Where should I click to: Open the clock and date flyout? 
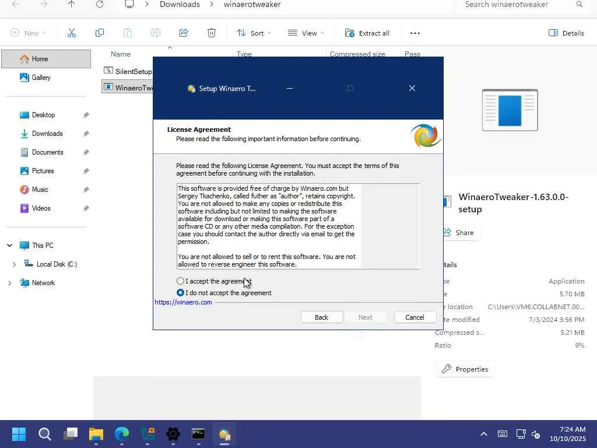(x=567, y=434)
